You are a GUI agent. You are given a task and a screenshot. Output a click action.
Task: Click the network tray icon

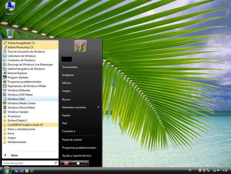coord(214,170)
